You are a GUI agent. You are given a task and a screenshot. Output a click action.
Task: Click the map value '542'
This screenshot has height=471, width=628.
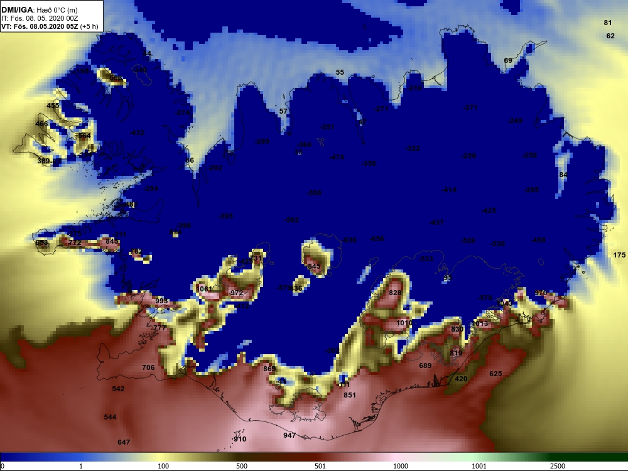118,389
